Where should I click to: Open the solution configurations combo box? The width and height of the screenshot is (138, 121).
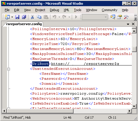(x=95, y=17)
